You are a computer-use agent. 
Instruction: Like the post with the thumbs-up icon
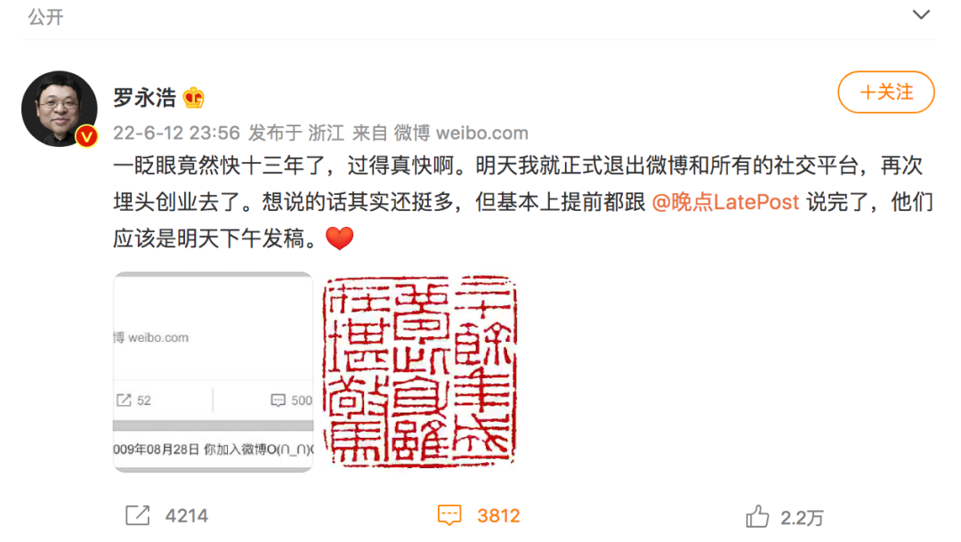tap(757, 516)
